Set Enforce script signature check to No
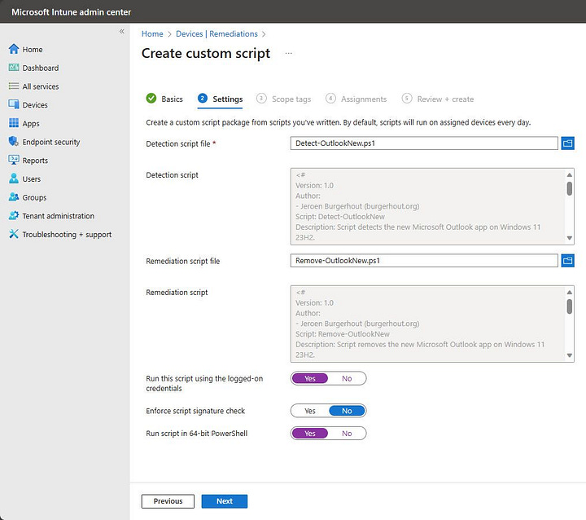 pyautogui.click(x=347, y=411)
